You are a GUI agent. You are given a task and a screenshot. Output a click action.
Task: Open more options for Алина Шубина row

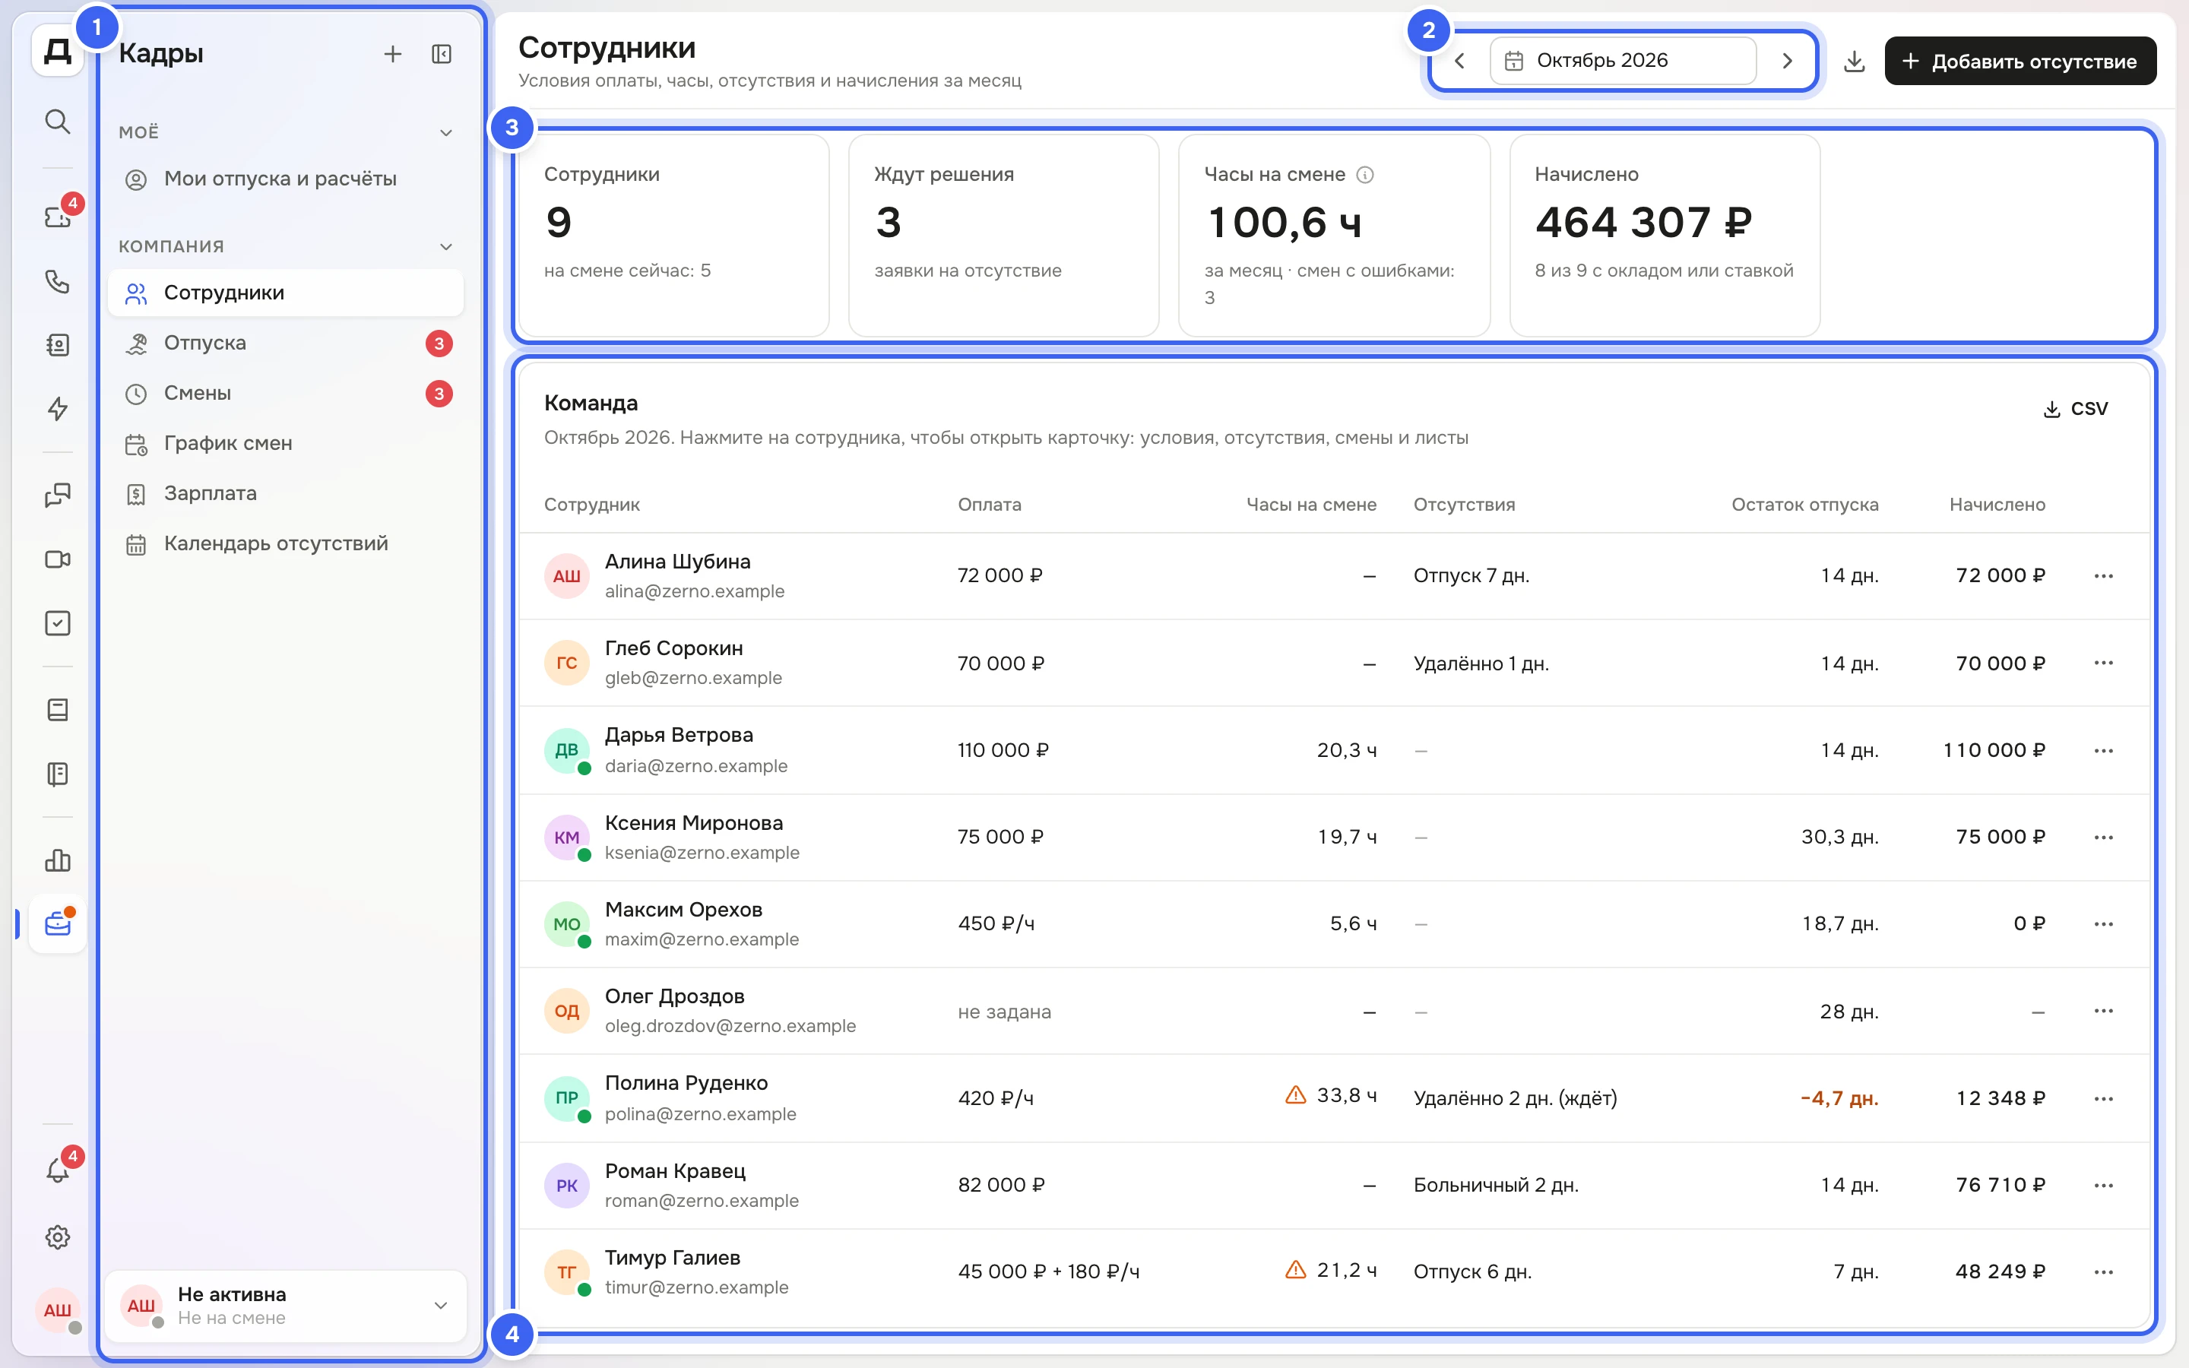[x=2103, y=575]
